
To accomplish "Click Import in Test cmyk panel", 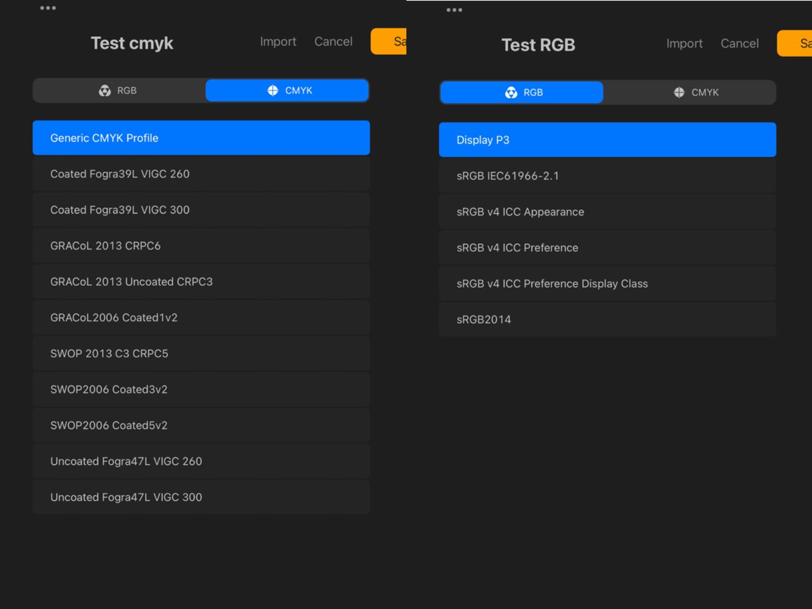I will tap(278, 42).
